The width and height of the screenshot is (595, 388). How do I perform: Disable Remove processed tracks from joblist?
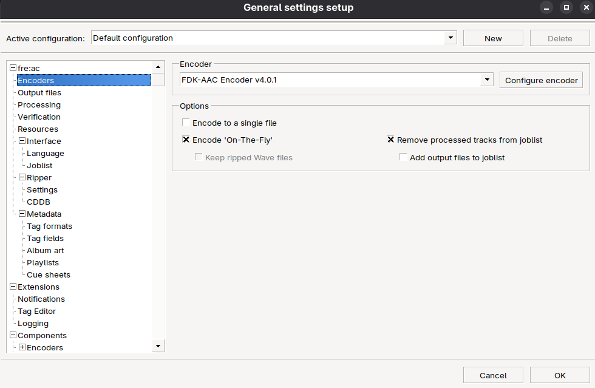(x=391, y=140)
